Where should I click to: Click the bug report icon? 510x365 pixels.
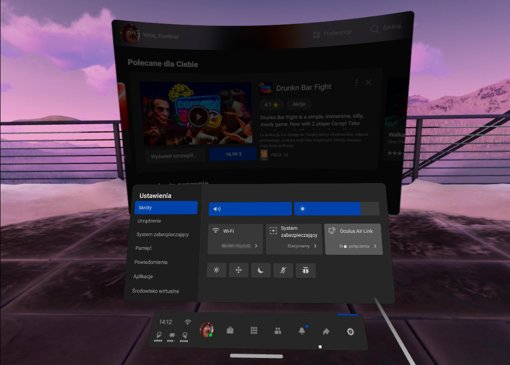(x=305, y=270)
